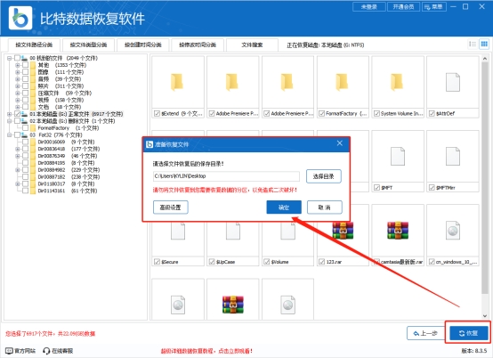
Task: Switch to list view layout icon
Action: 473,45
